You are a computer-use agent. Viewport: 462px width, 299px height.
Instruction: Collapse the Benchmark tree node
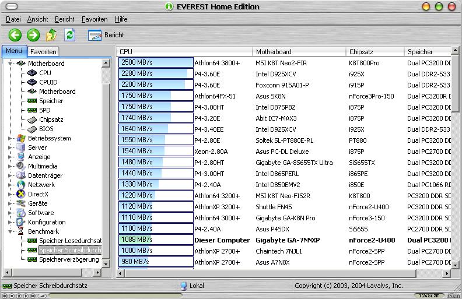(10, 231)
